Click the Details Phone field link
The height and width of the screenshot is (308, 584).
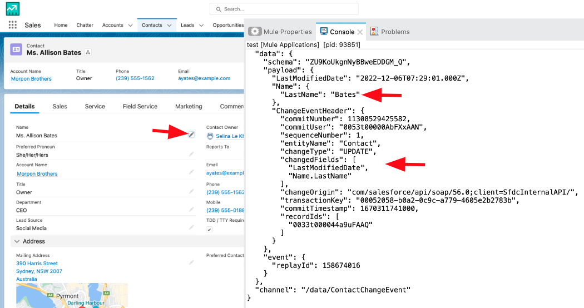pos(225,192)
